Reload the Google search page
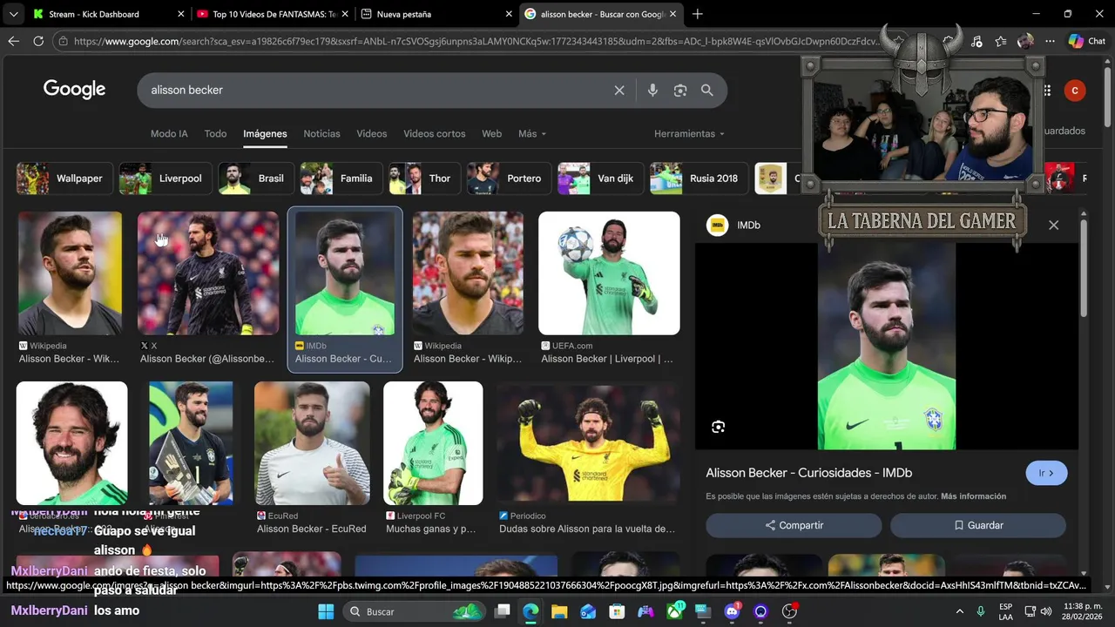 click(38, 41)
